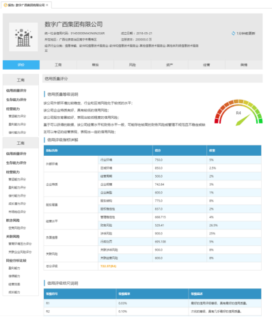Click the score value 500.0
This screenshot has width=272, height=317.
(x=159, y=176)
